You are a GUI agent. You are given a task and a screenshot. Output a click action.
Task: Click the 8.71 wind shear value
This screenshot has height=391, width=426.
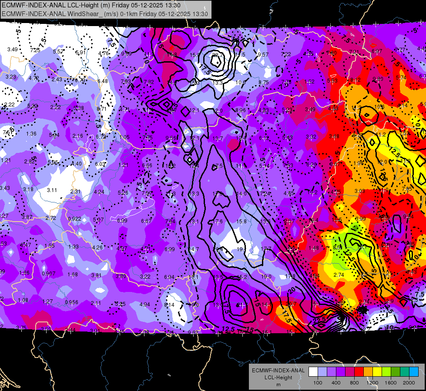pos(101,109)
